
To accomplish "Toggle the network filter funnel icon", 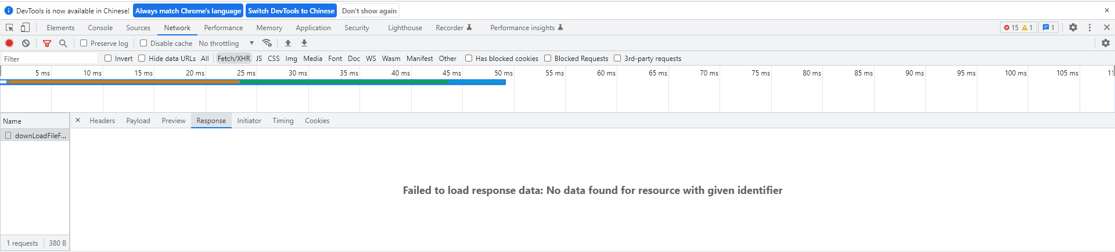I will coord(47,43).
